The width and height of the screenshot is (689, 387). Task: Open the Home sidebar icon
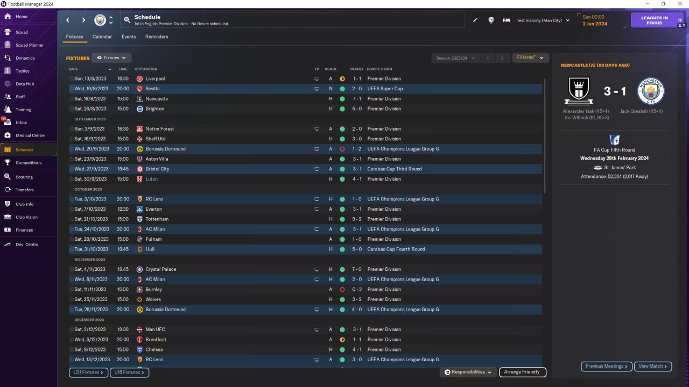8,17
